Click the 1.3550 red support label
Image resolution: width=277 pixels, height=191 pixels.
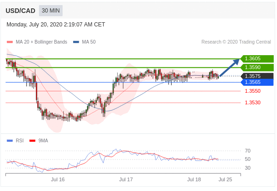253,91
